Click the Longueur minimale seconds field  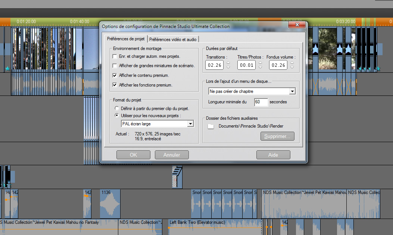click(x=261, y=102)
